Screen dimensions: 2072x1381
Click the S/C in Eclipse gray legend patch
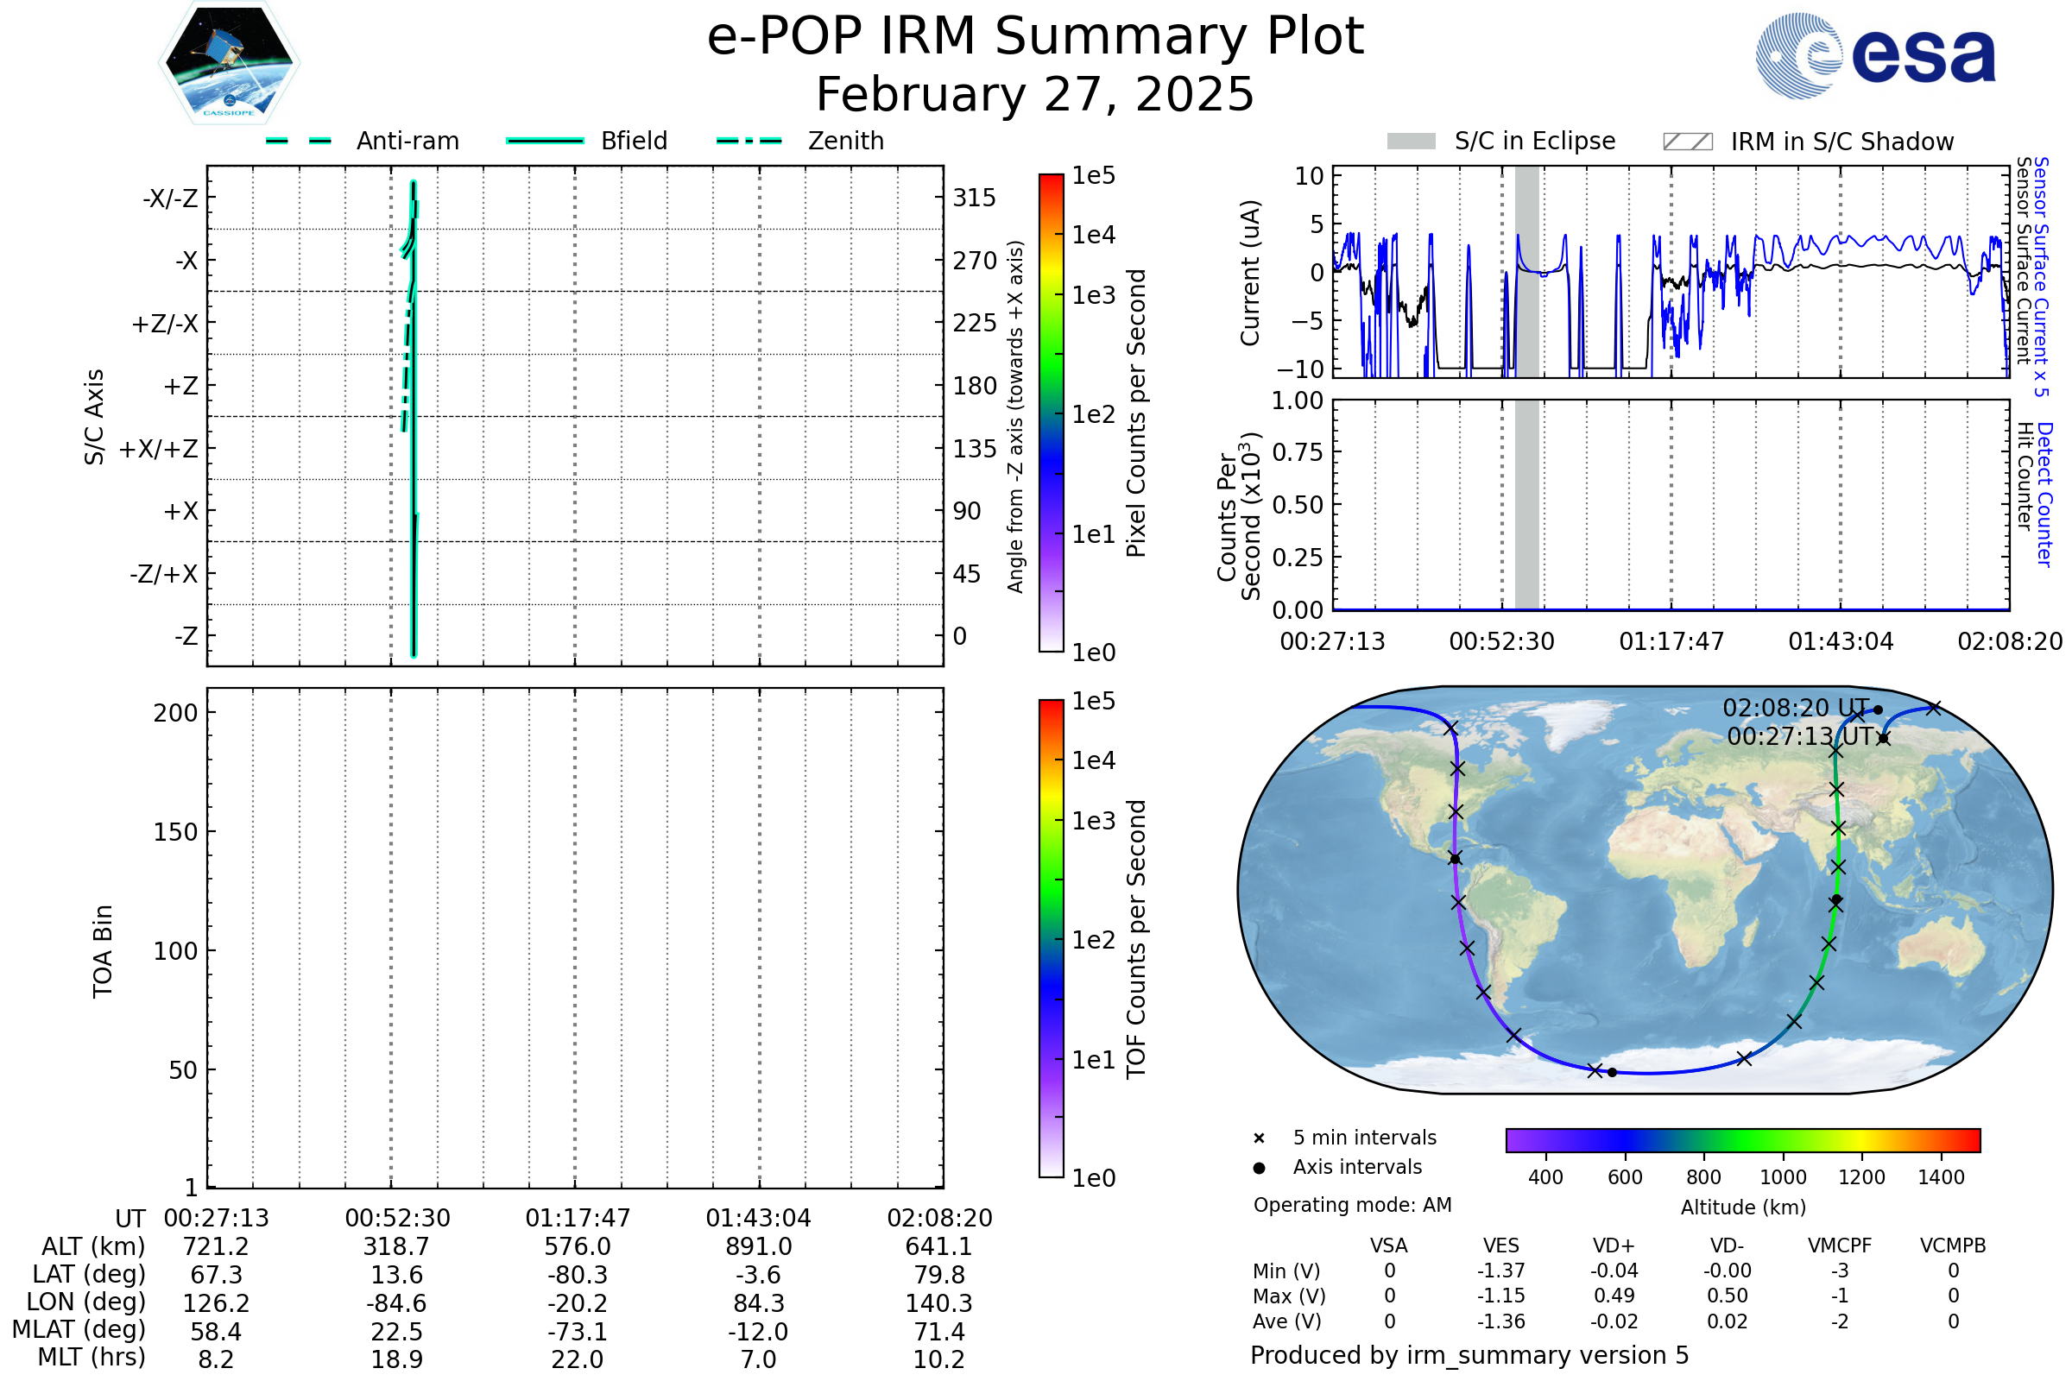tap(1412, 142)
